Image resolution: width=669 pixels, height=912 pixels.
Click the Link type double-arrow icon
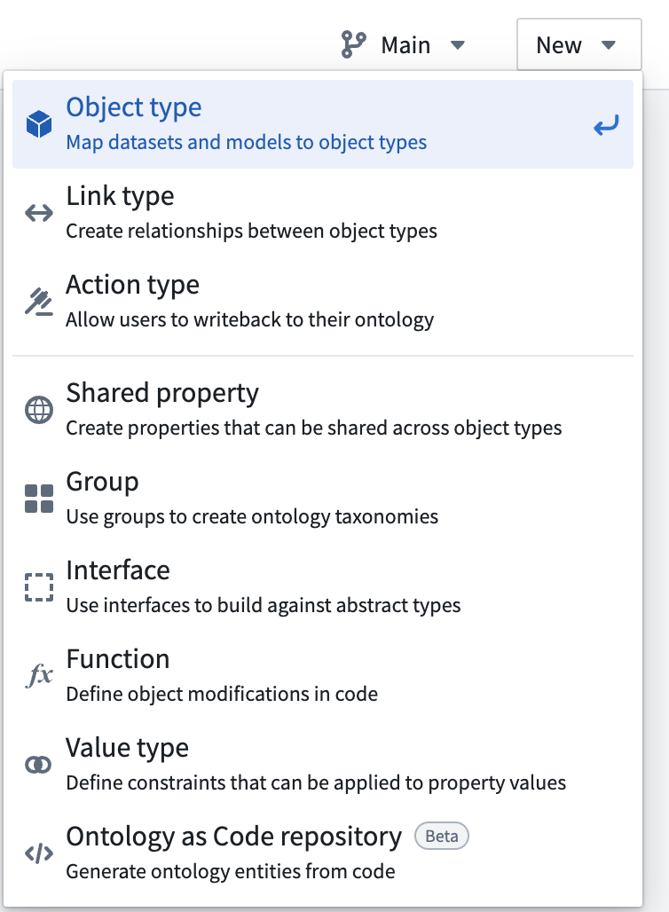[x=39, y=213]
